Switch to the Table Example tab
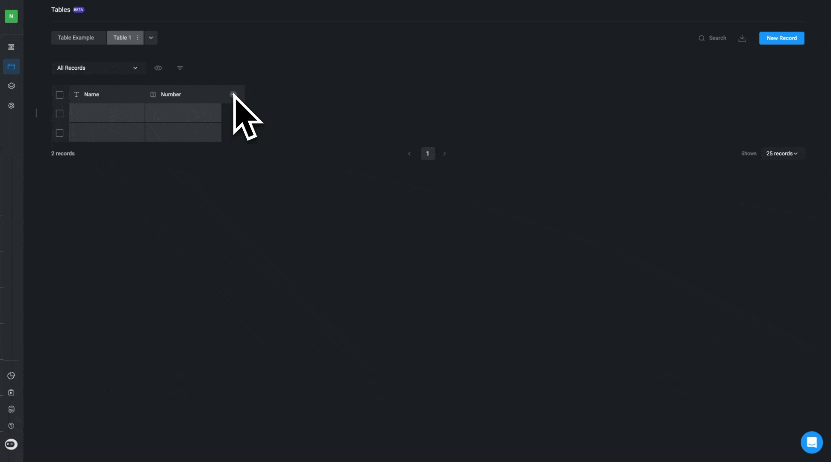Image resolution: width=831 pixels, height=462 pixels. 76,38
